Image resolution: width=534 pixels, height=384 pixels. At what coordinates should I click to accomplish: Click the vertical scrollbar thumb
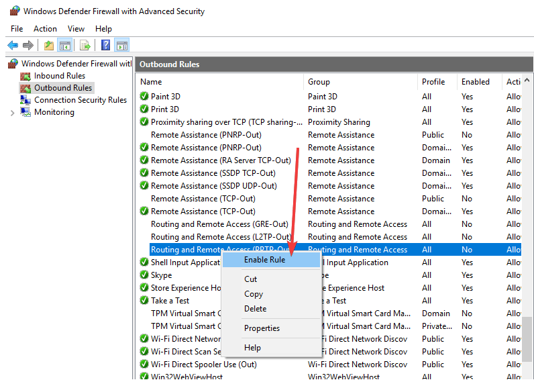(527, 338)
